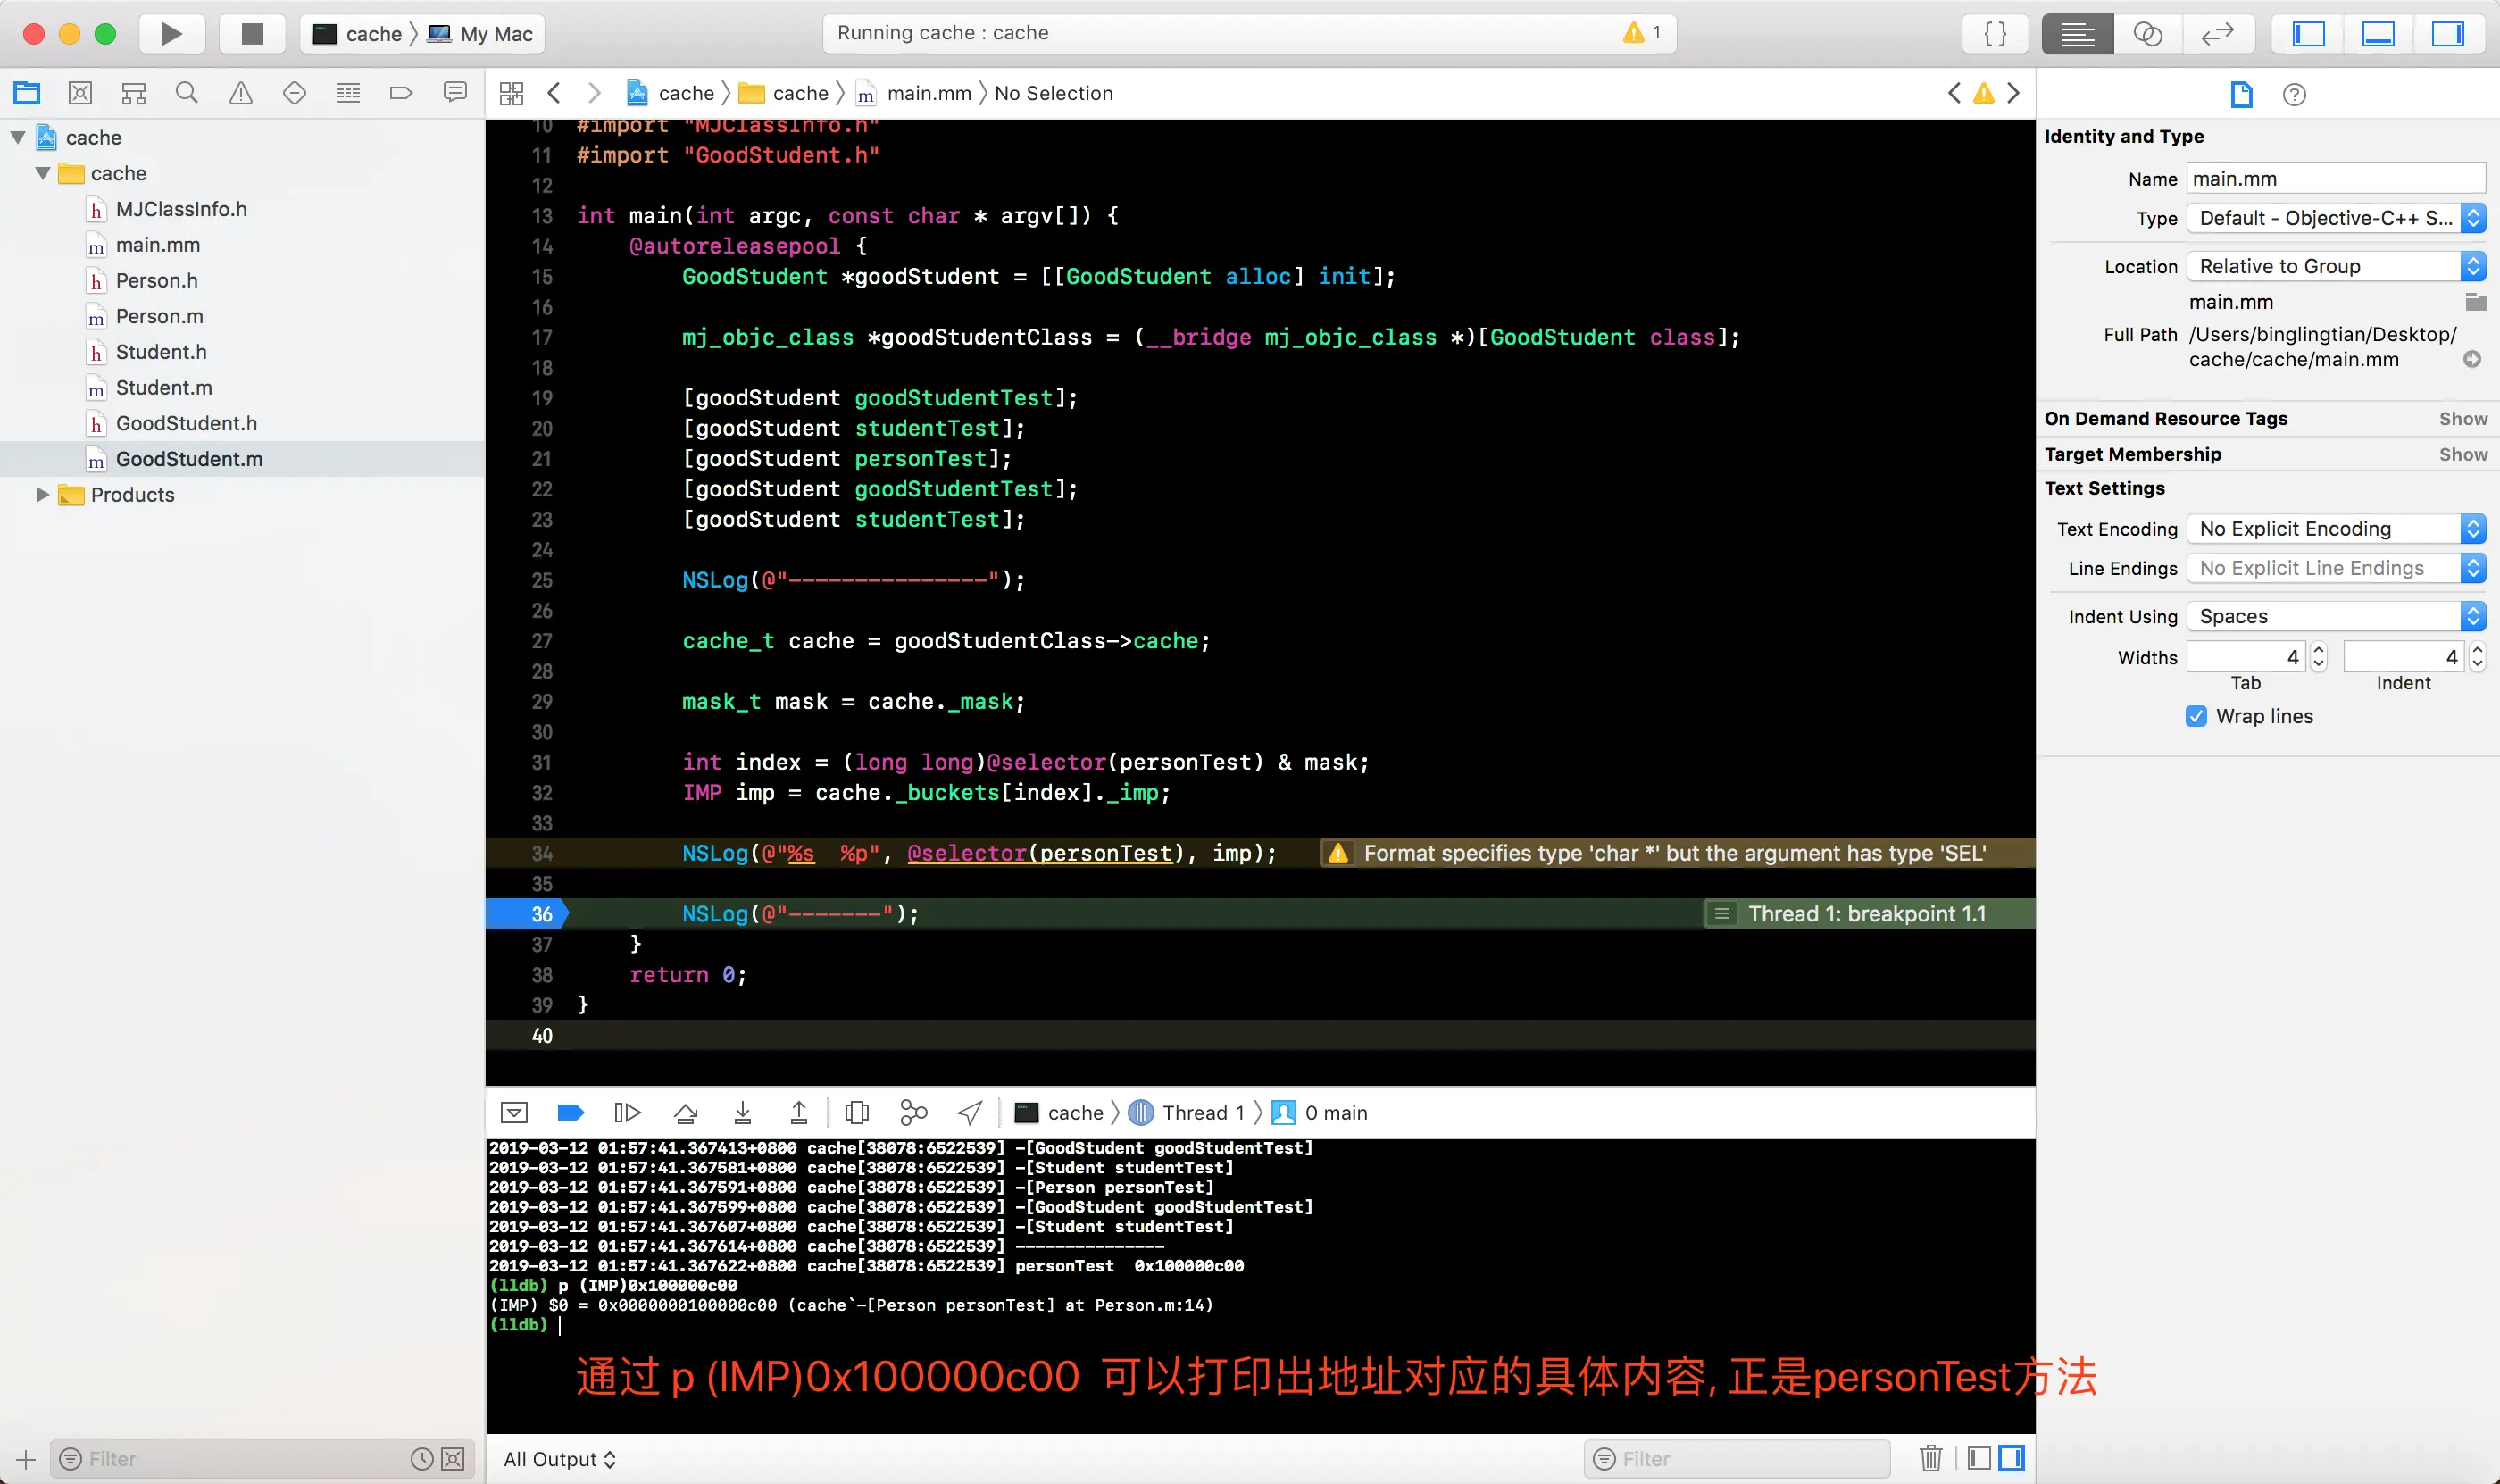Click the Step Into debug icon
This screenshot has width=2500, height=1484.
tap(742, 1112)
